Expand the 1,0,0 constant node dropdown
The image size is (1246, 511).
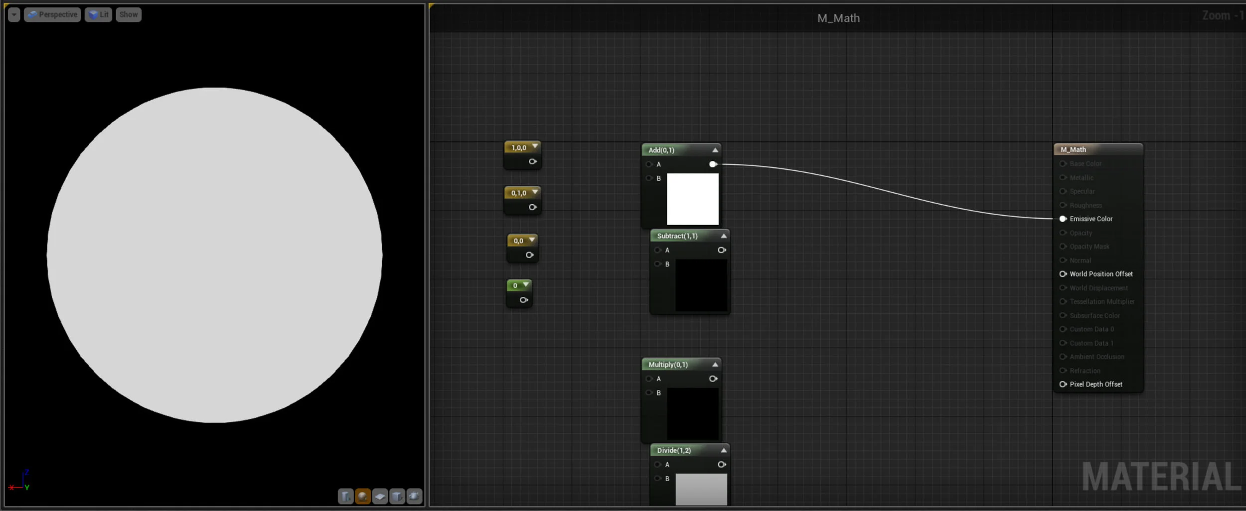(535, 146)
